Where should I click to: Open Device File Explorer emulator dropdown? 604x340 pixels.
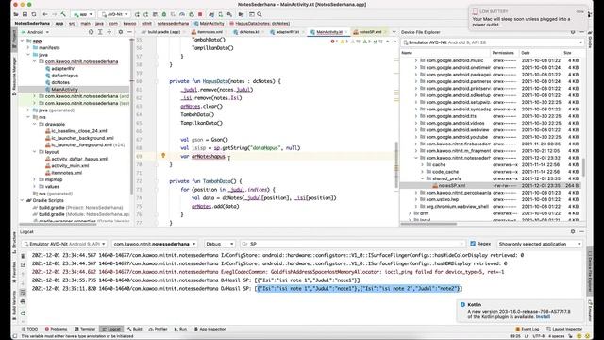493,42
